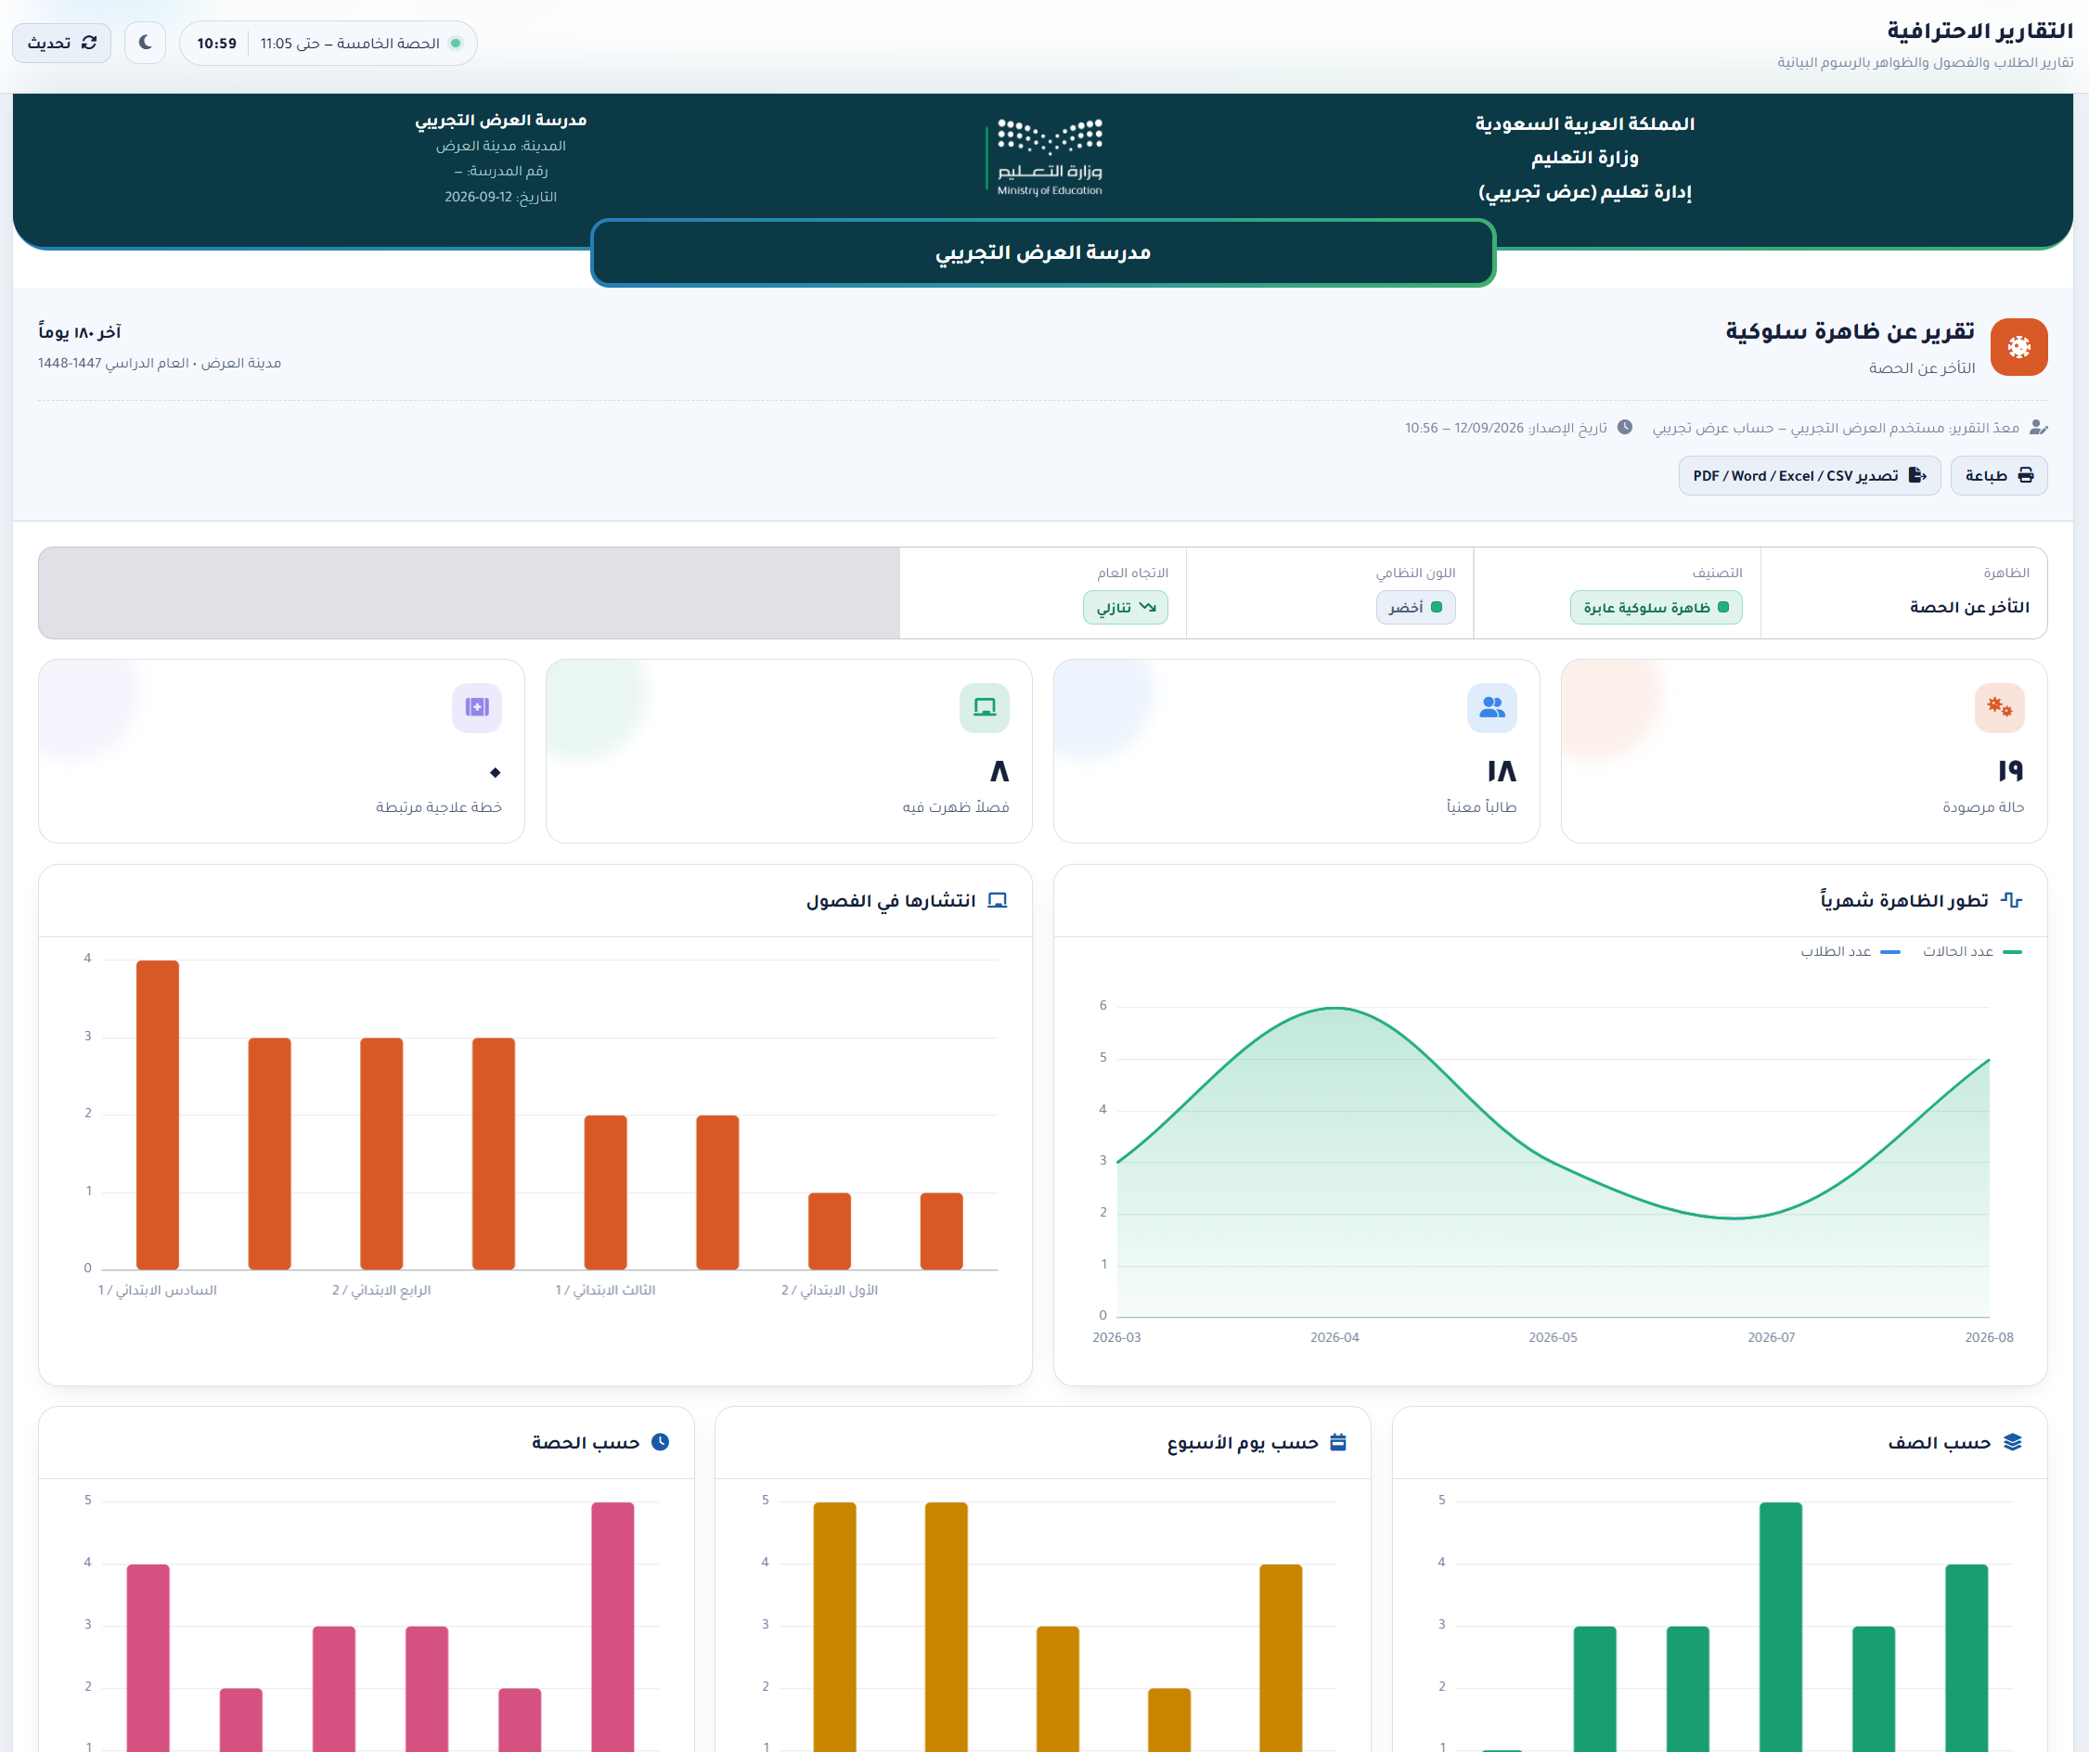Click the ١٩ حالة مرصودة value
The image size is (2089, 1752).
click(2009, 771)
